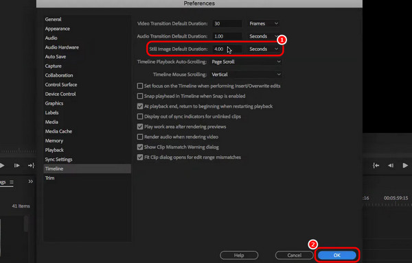
Task: Open the General preferences category
Action: [x=53, y=19]
